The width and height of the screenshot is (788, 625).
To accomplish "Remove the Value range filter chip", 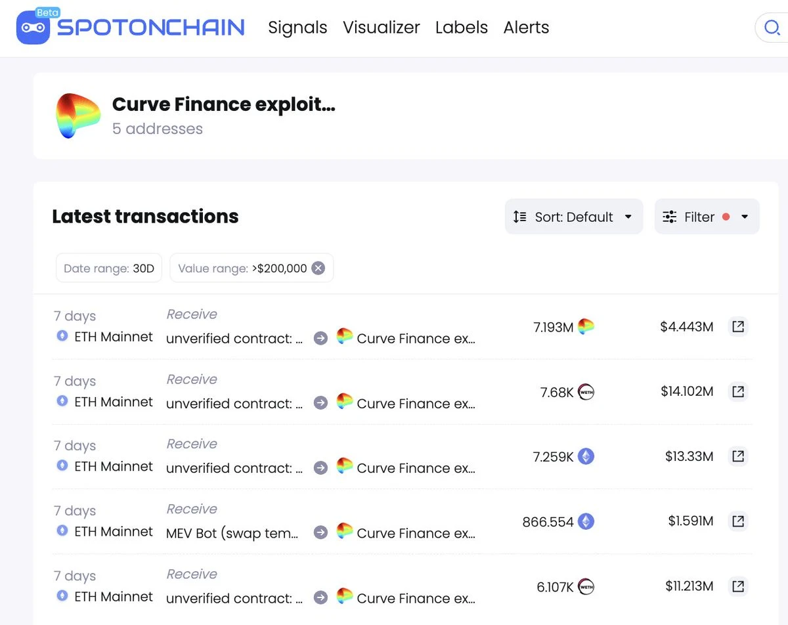I will pos(318,268).
